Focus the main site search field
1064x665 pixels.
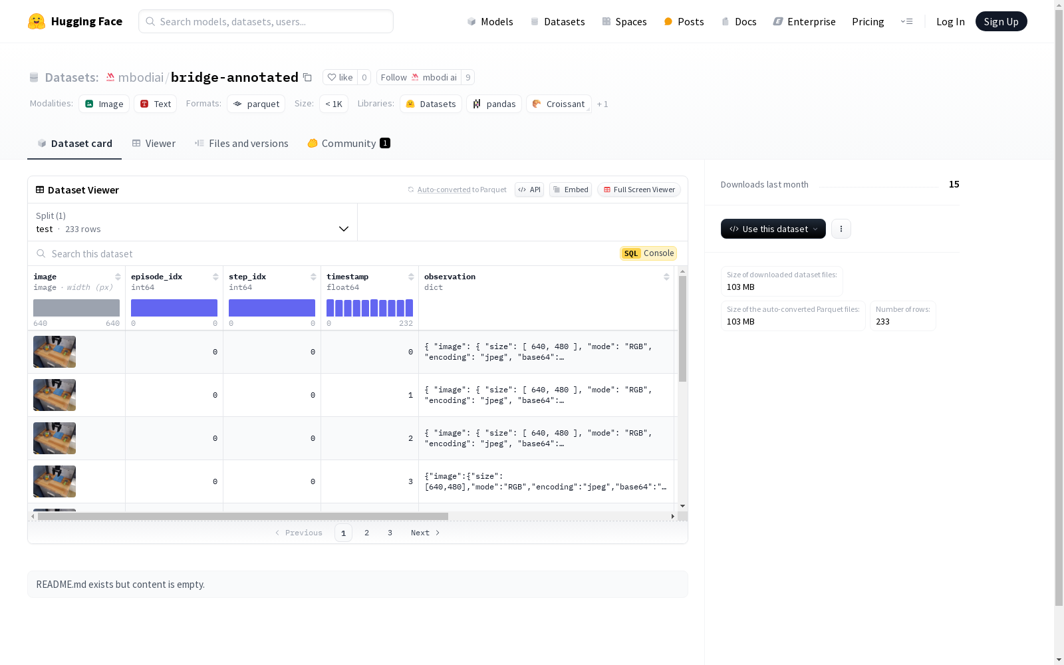266,21
